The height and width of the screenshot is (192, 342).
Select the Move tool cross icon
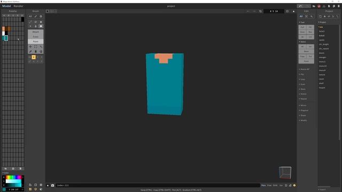click(x=30, y=47)
